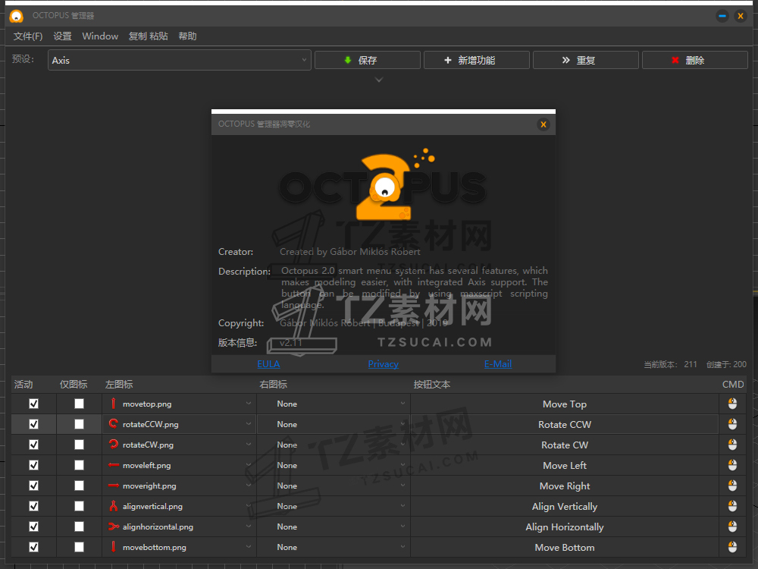Open the 文件(F) menu
The image size is (758, 569).
point(28,36)
